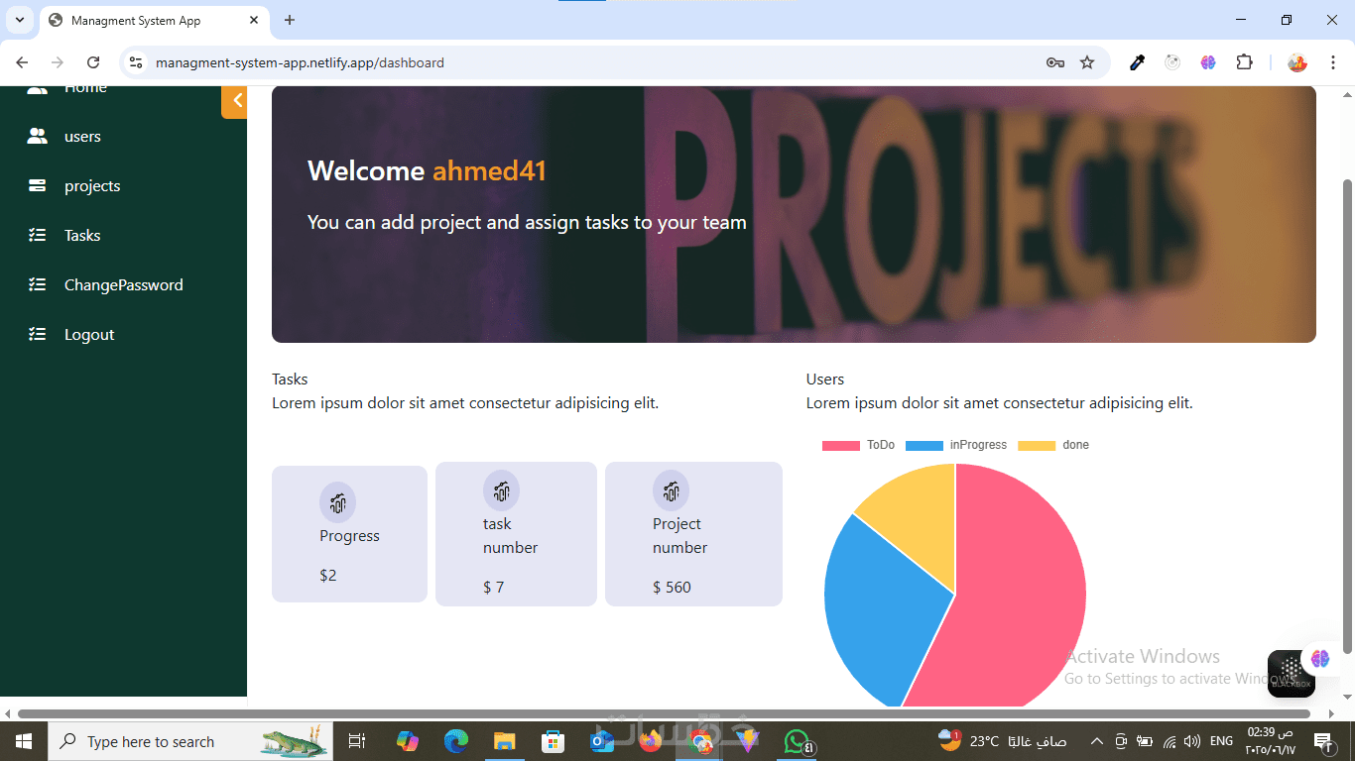Screen dimensions: 1355x761
Task: Open the projects menu item
Action: (92, 186)
